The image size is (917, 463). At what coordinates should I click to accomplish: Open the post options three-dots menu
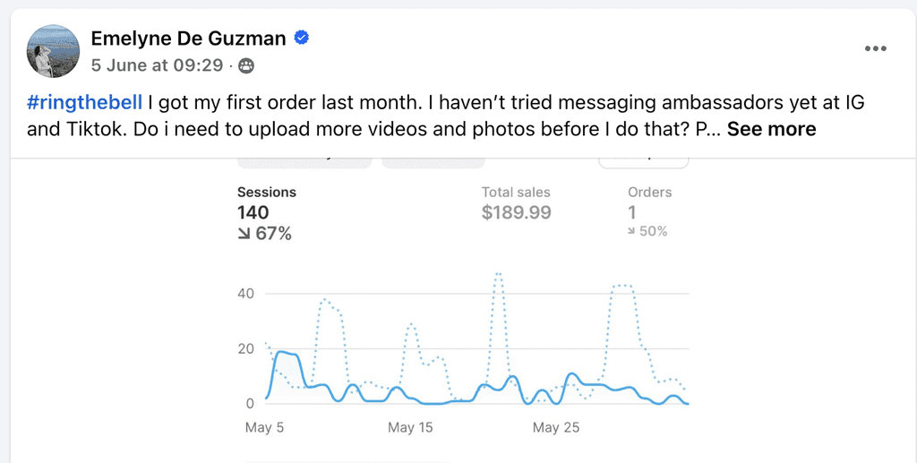click(x=876, y=48)
